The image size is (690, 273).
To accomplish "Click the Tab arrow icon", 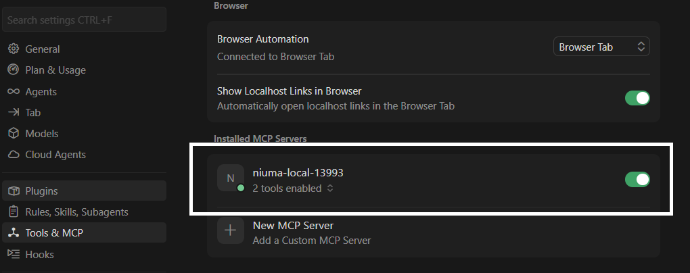I will click(14, 113).
